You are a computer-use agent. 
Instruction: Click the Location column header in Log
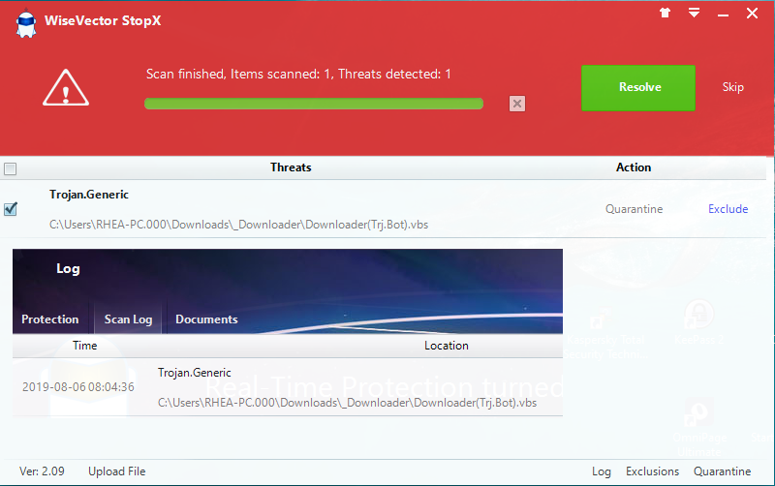(x=447, y=346)
